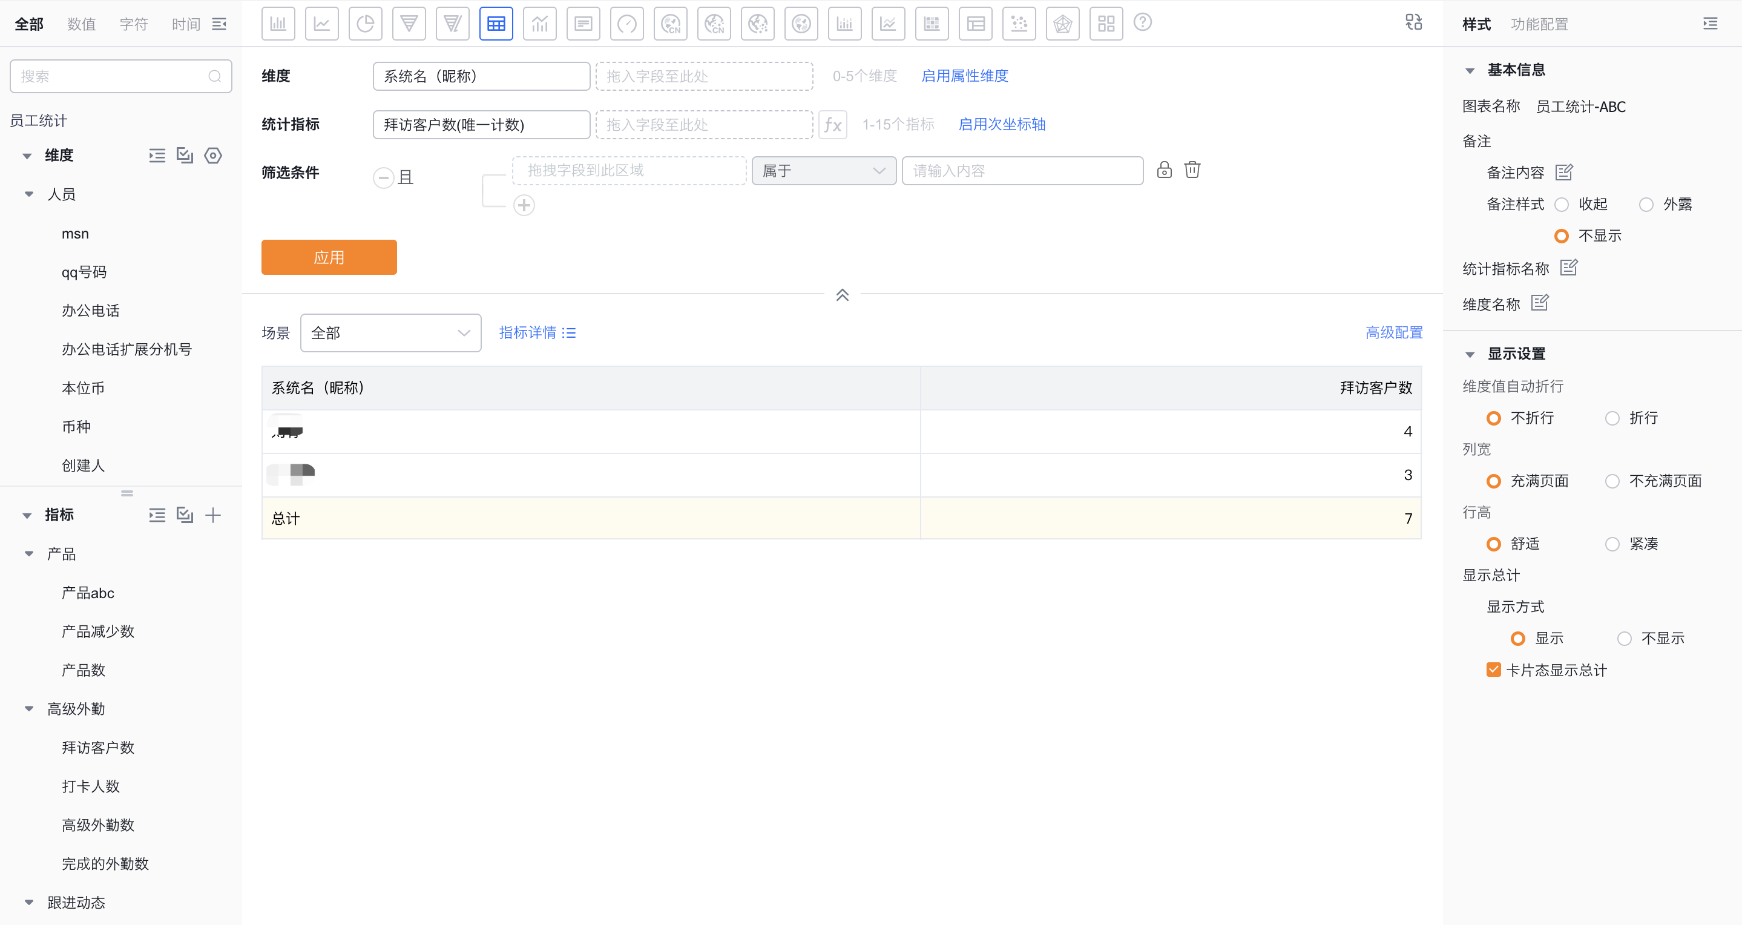Viewport: 1742px width, 925px height.
Task: Uncheck 卡片态显示总计 checkbox
Action: 1493,670
